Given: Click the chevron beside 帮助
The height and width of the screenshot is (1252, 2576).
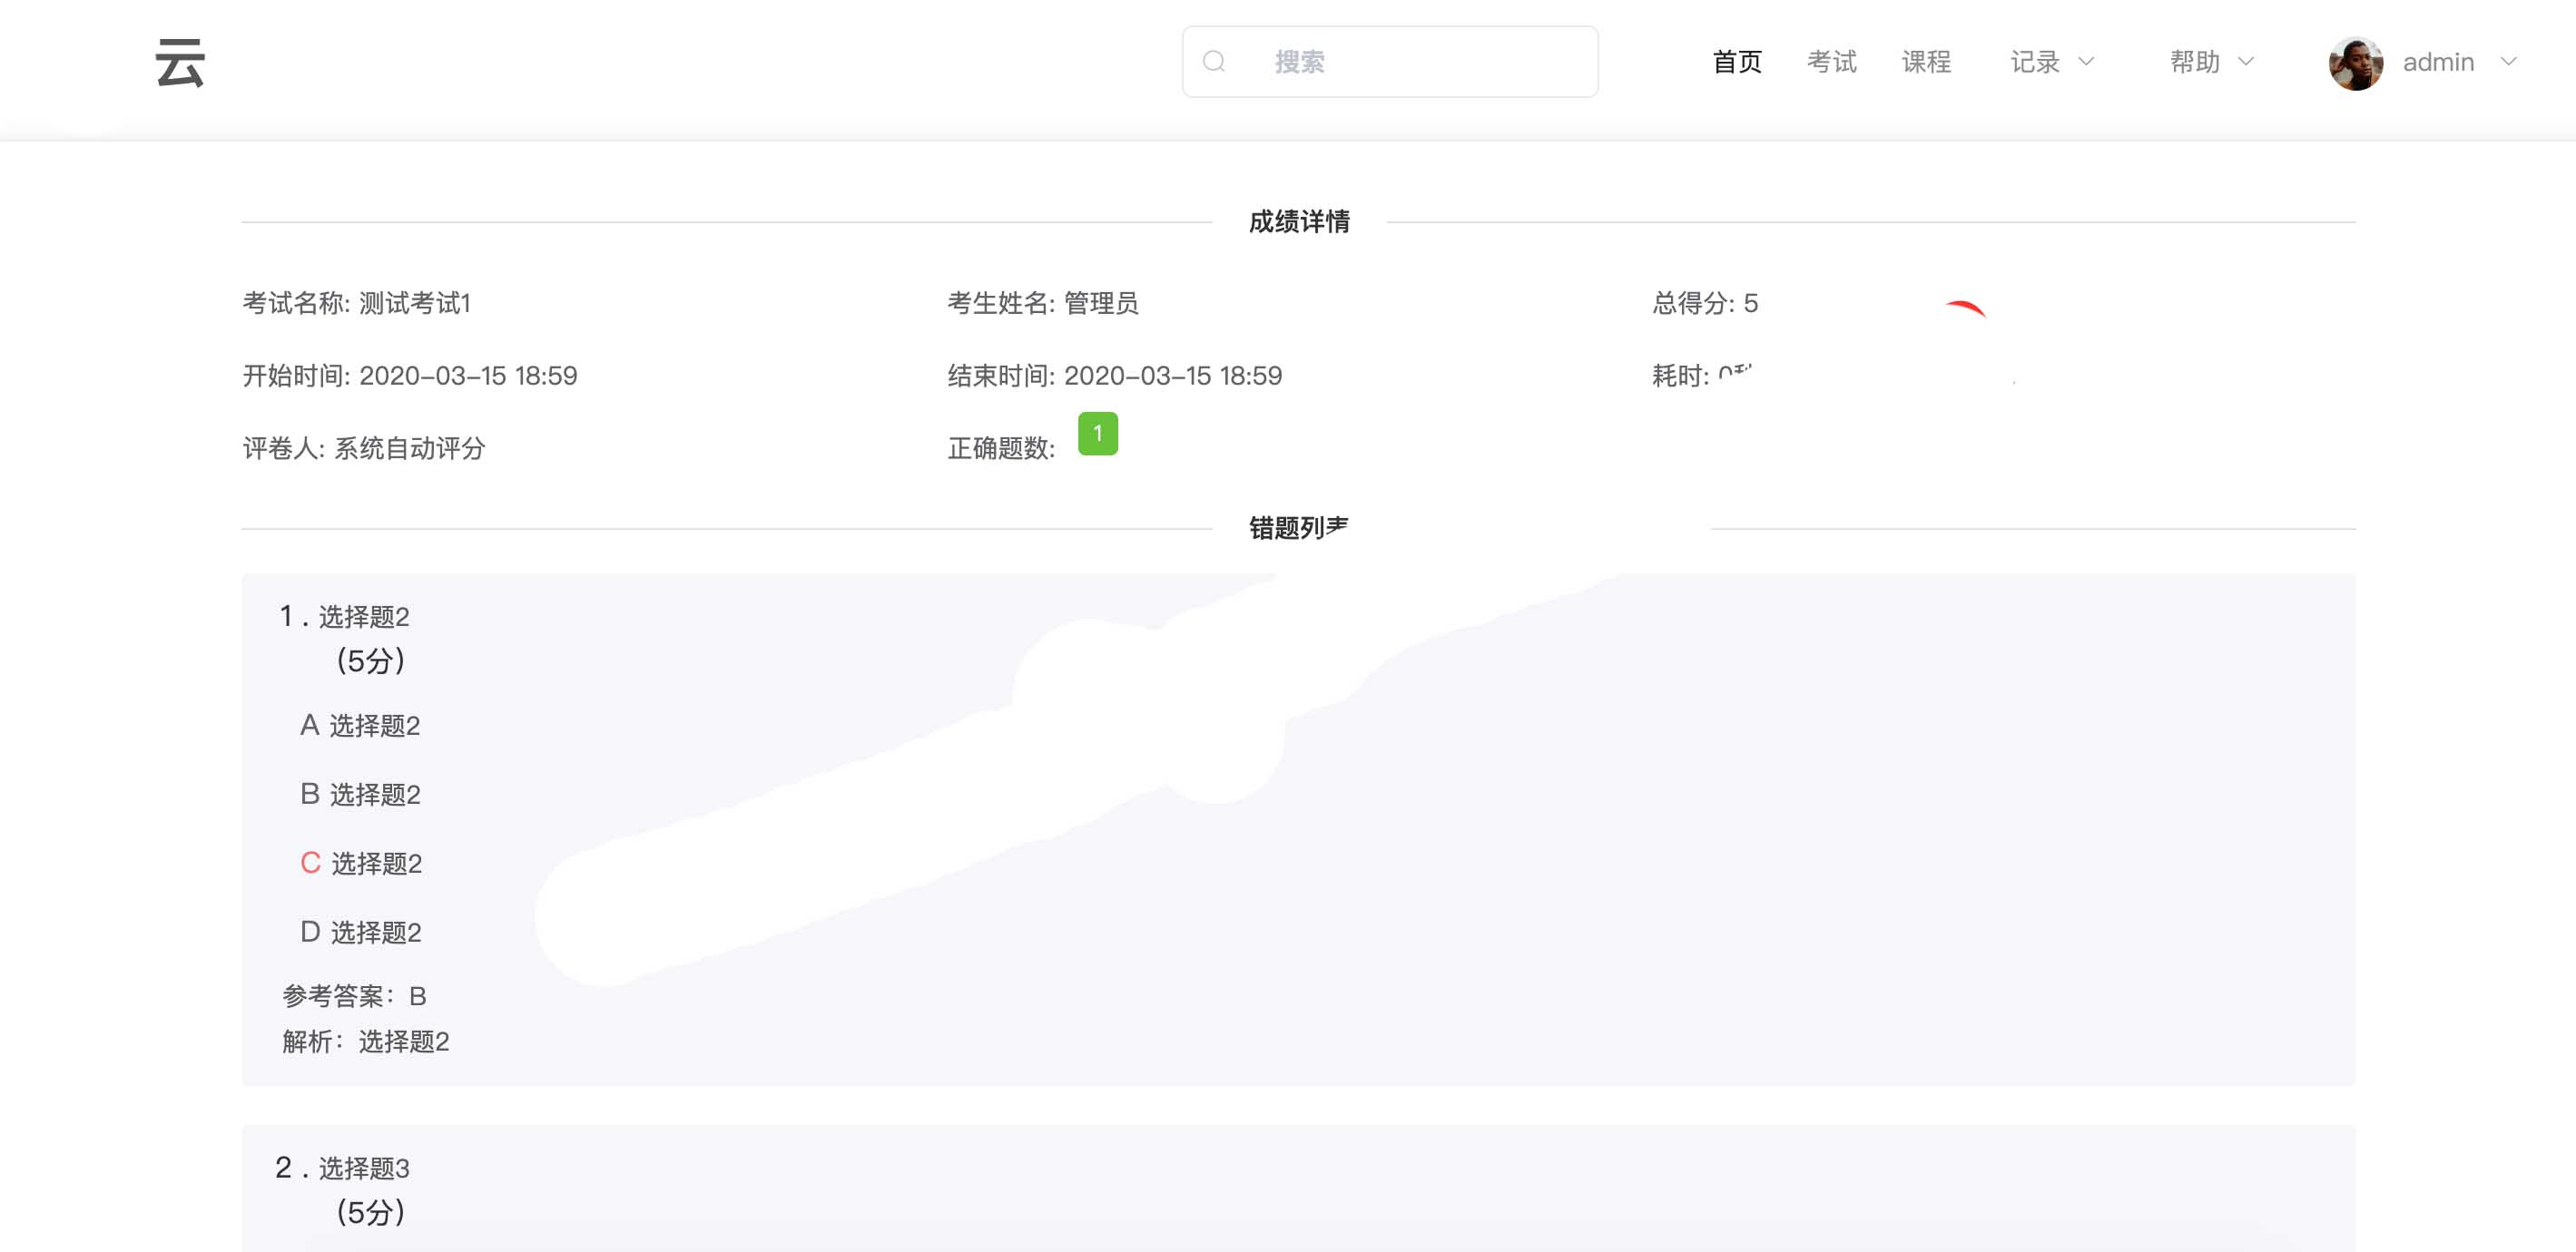Looking at the screenshot, I should [2246, 62].
